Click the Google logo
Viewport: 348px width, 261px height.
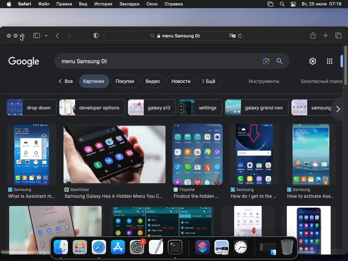pyautogui.click(x=24, y=62)
